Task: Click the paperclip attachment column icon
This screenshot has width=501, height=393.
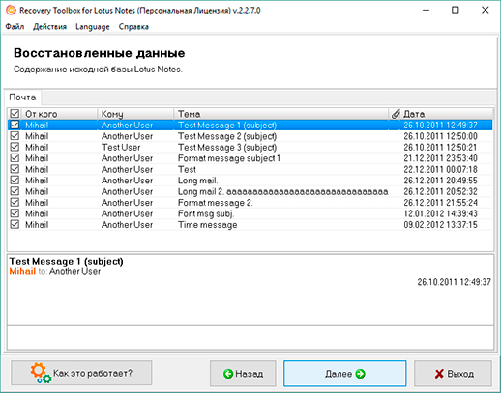Action: coord(396,114)
